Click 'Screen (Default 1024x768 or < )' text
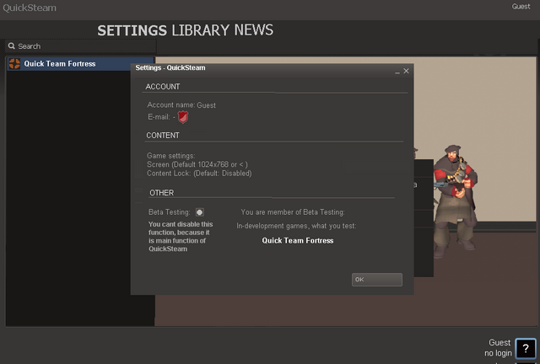 (x=197, y=164)
